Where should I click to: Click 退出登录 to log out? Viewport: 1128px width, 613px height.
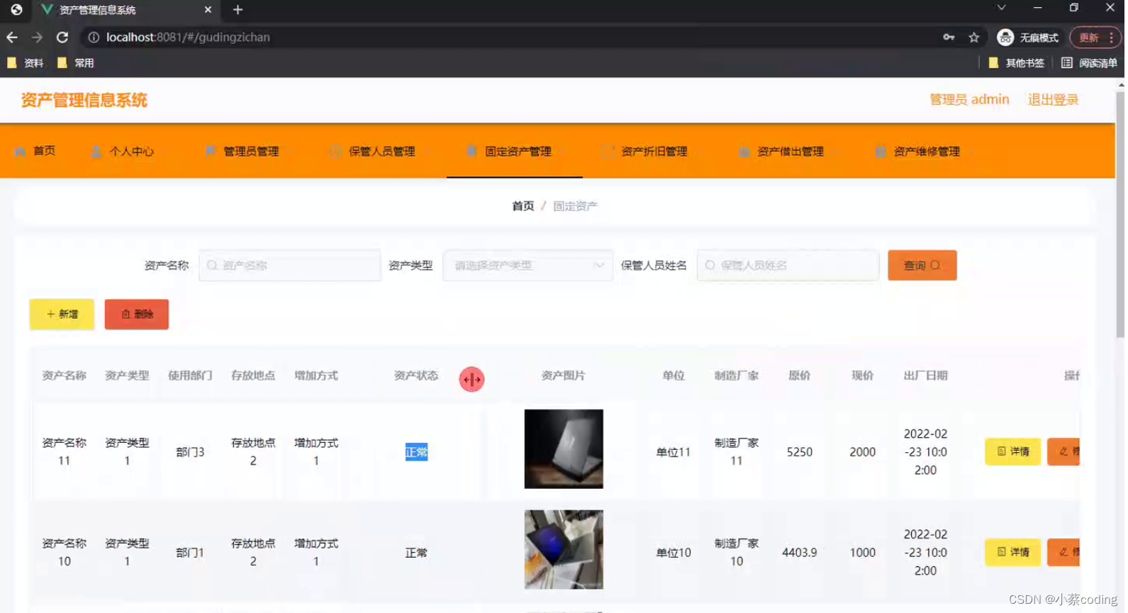click(x=1053, y=100)
